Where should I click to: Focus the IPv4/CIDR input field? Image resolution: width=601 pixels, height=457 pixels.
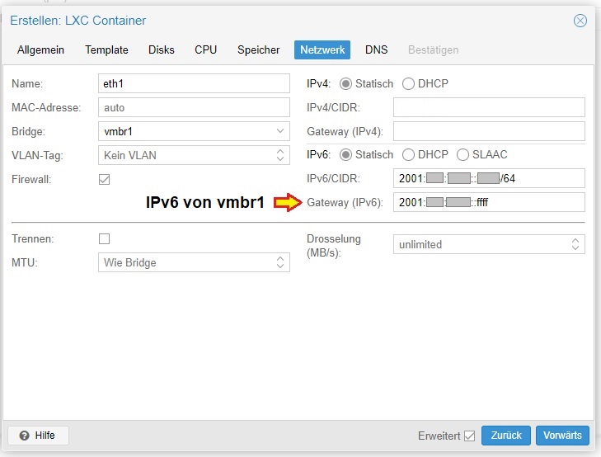[x=488, y=107]
